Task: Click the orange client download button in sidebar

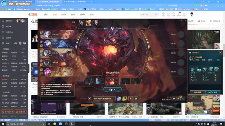Action: [7, 112]
